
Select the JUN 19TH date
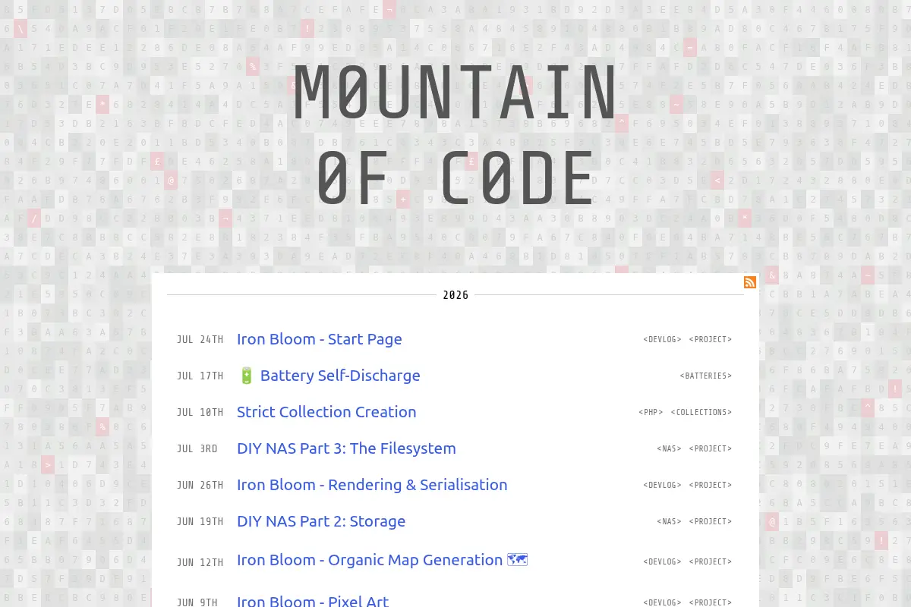200,521
